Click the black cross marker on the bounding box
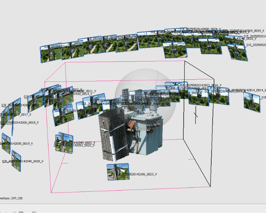This screenshot has width=266, height=213. click(195, 115)
